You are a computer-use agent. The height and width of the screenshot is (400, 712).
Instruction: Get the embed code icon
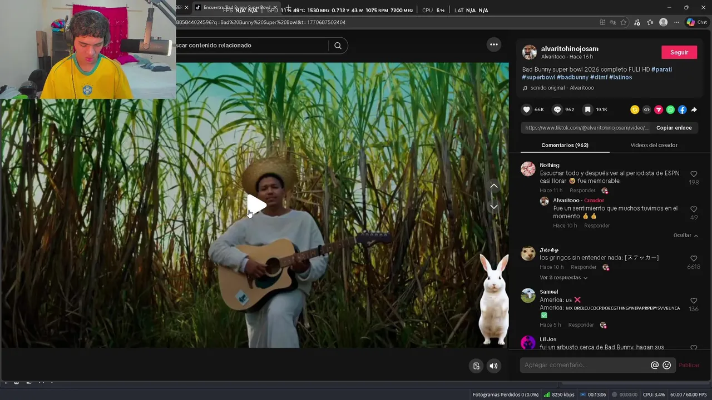tap(646, 109)
